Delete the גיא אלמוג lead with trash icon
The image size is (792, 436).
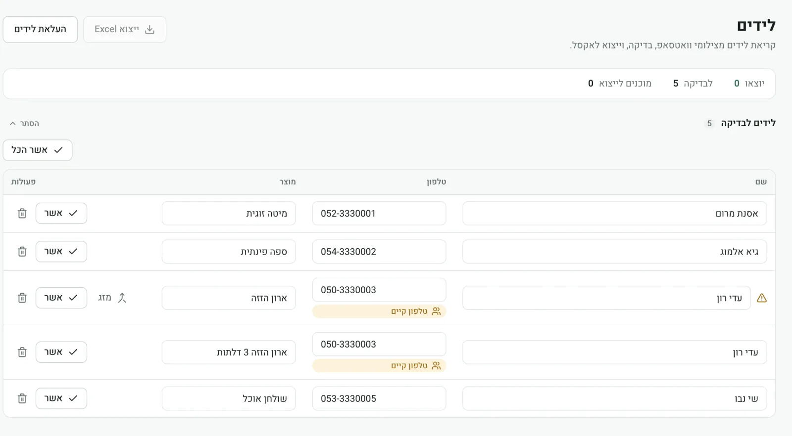[x=22, y=252]
